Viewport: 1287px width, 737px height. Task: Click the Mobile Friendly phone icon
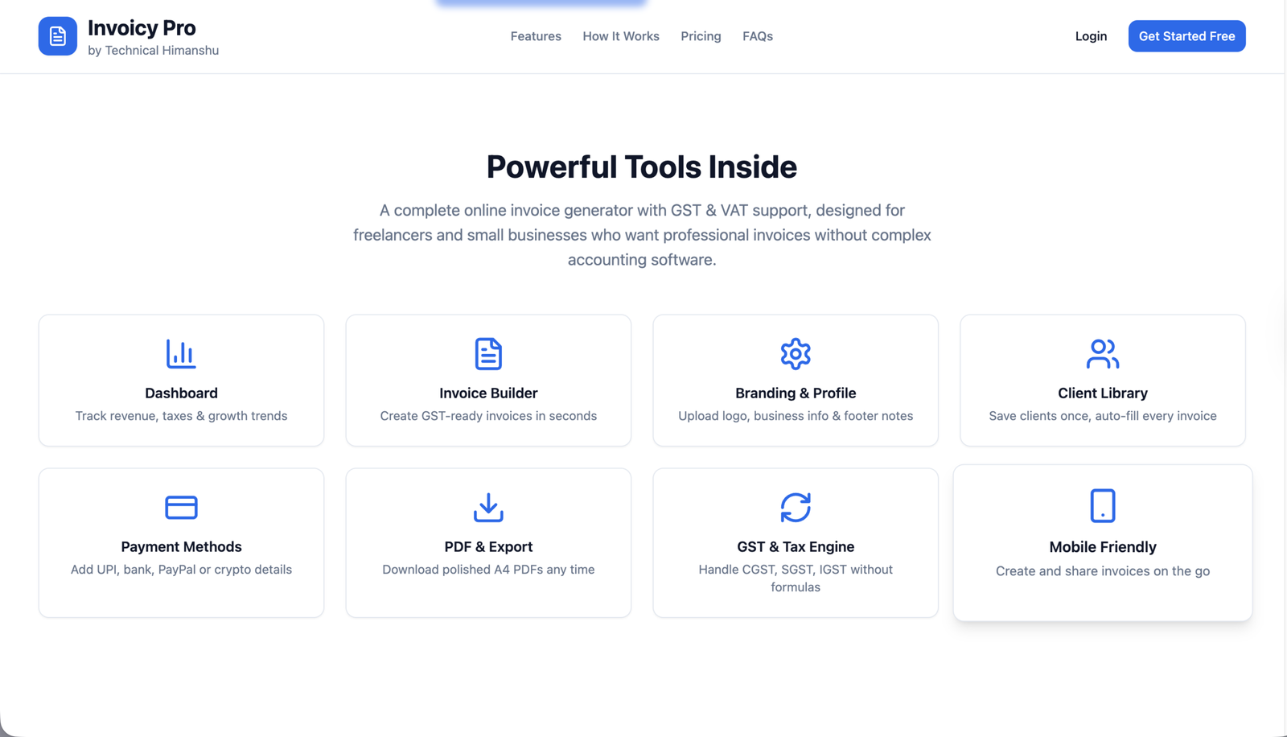[1102, 506]
